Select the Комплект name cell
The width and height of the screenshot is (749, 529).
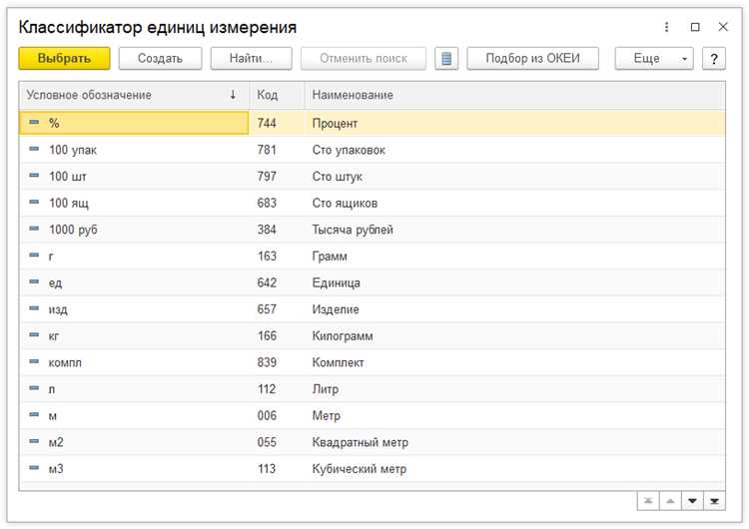pyautogui.click(x=515, y=362)
